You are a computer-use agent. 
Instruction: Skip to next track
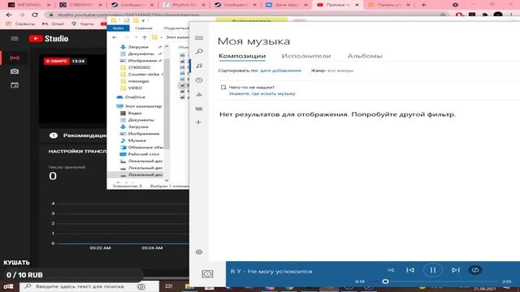pos(456,270)
